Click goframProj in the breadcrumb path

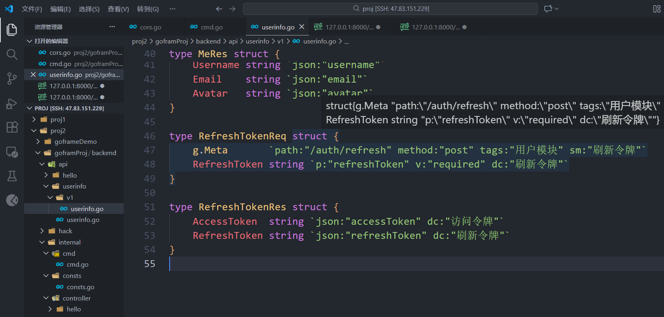(172, 41)
